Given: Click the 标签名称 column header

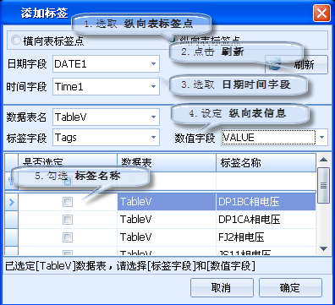Looking at the screenshot, I should click(266, 162).
